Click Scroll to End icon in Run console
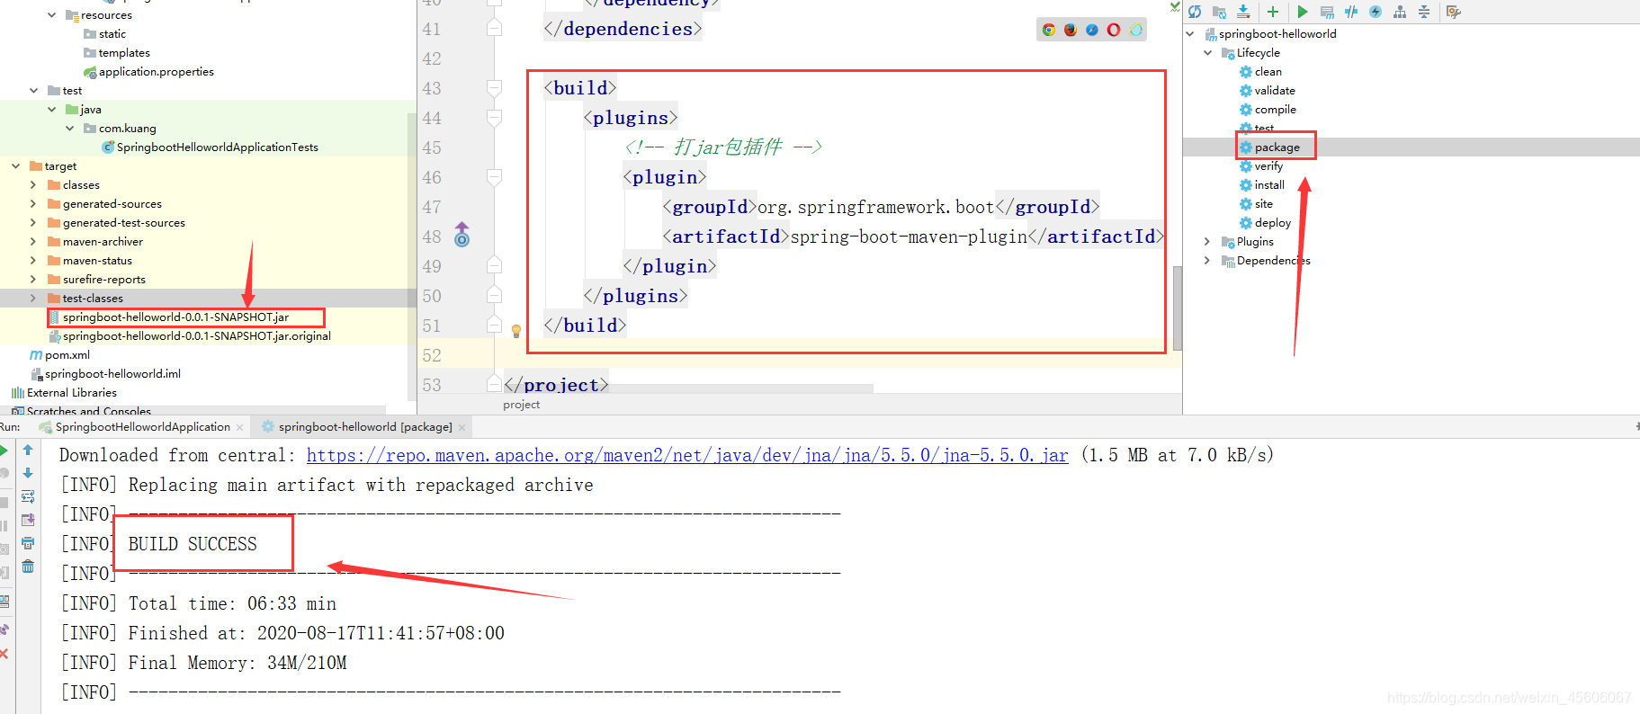1640x714 pixels. pyautogui.click(x=28, y=520)
